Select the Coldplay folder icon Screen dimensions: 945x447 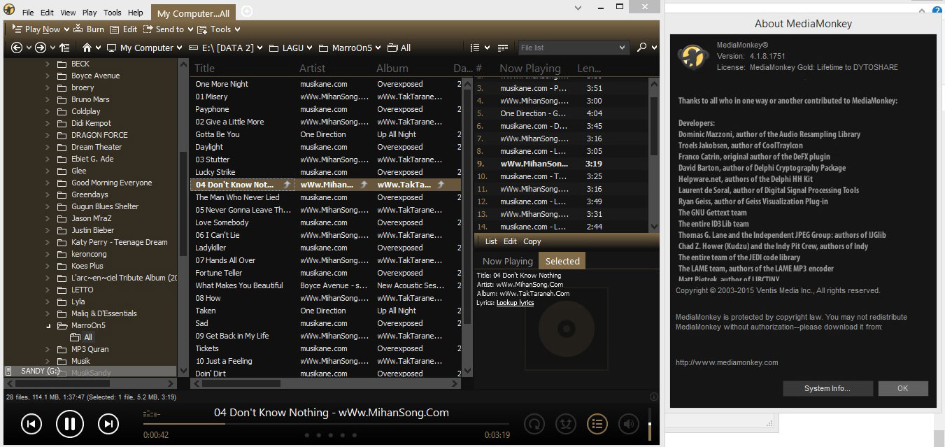coord(62,111)
